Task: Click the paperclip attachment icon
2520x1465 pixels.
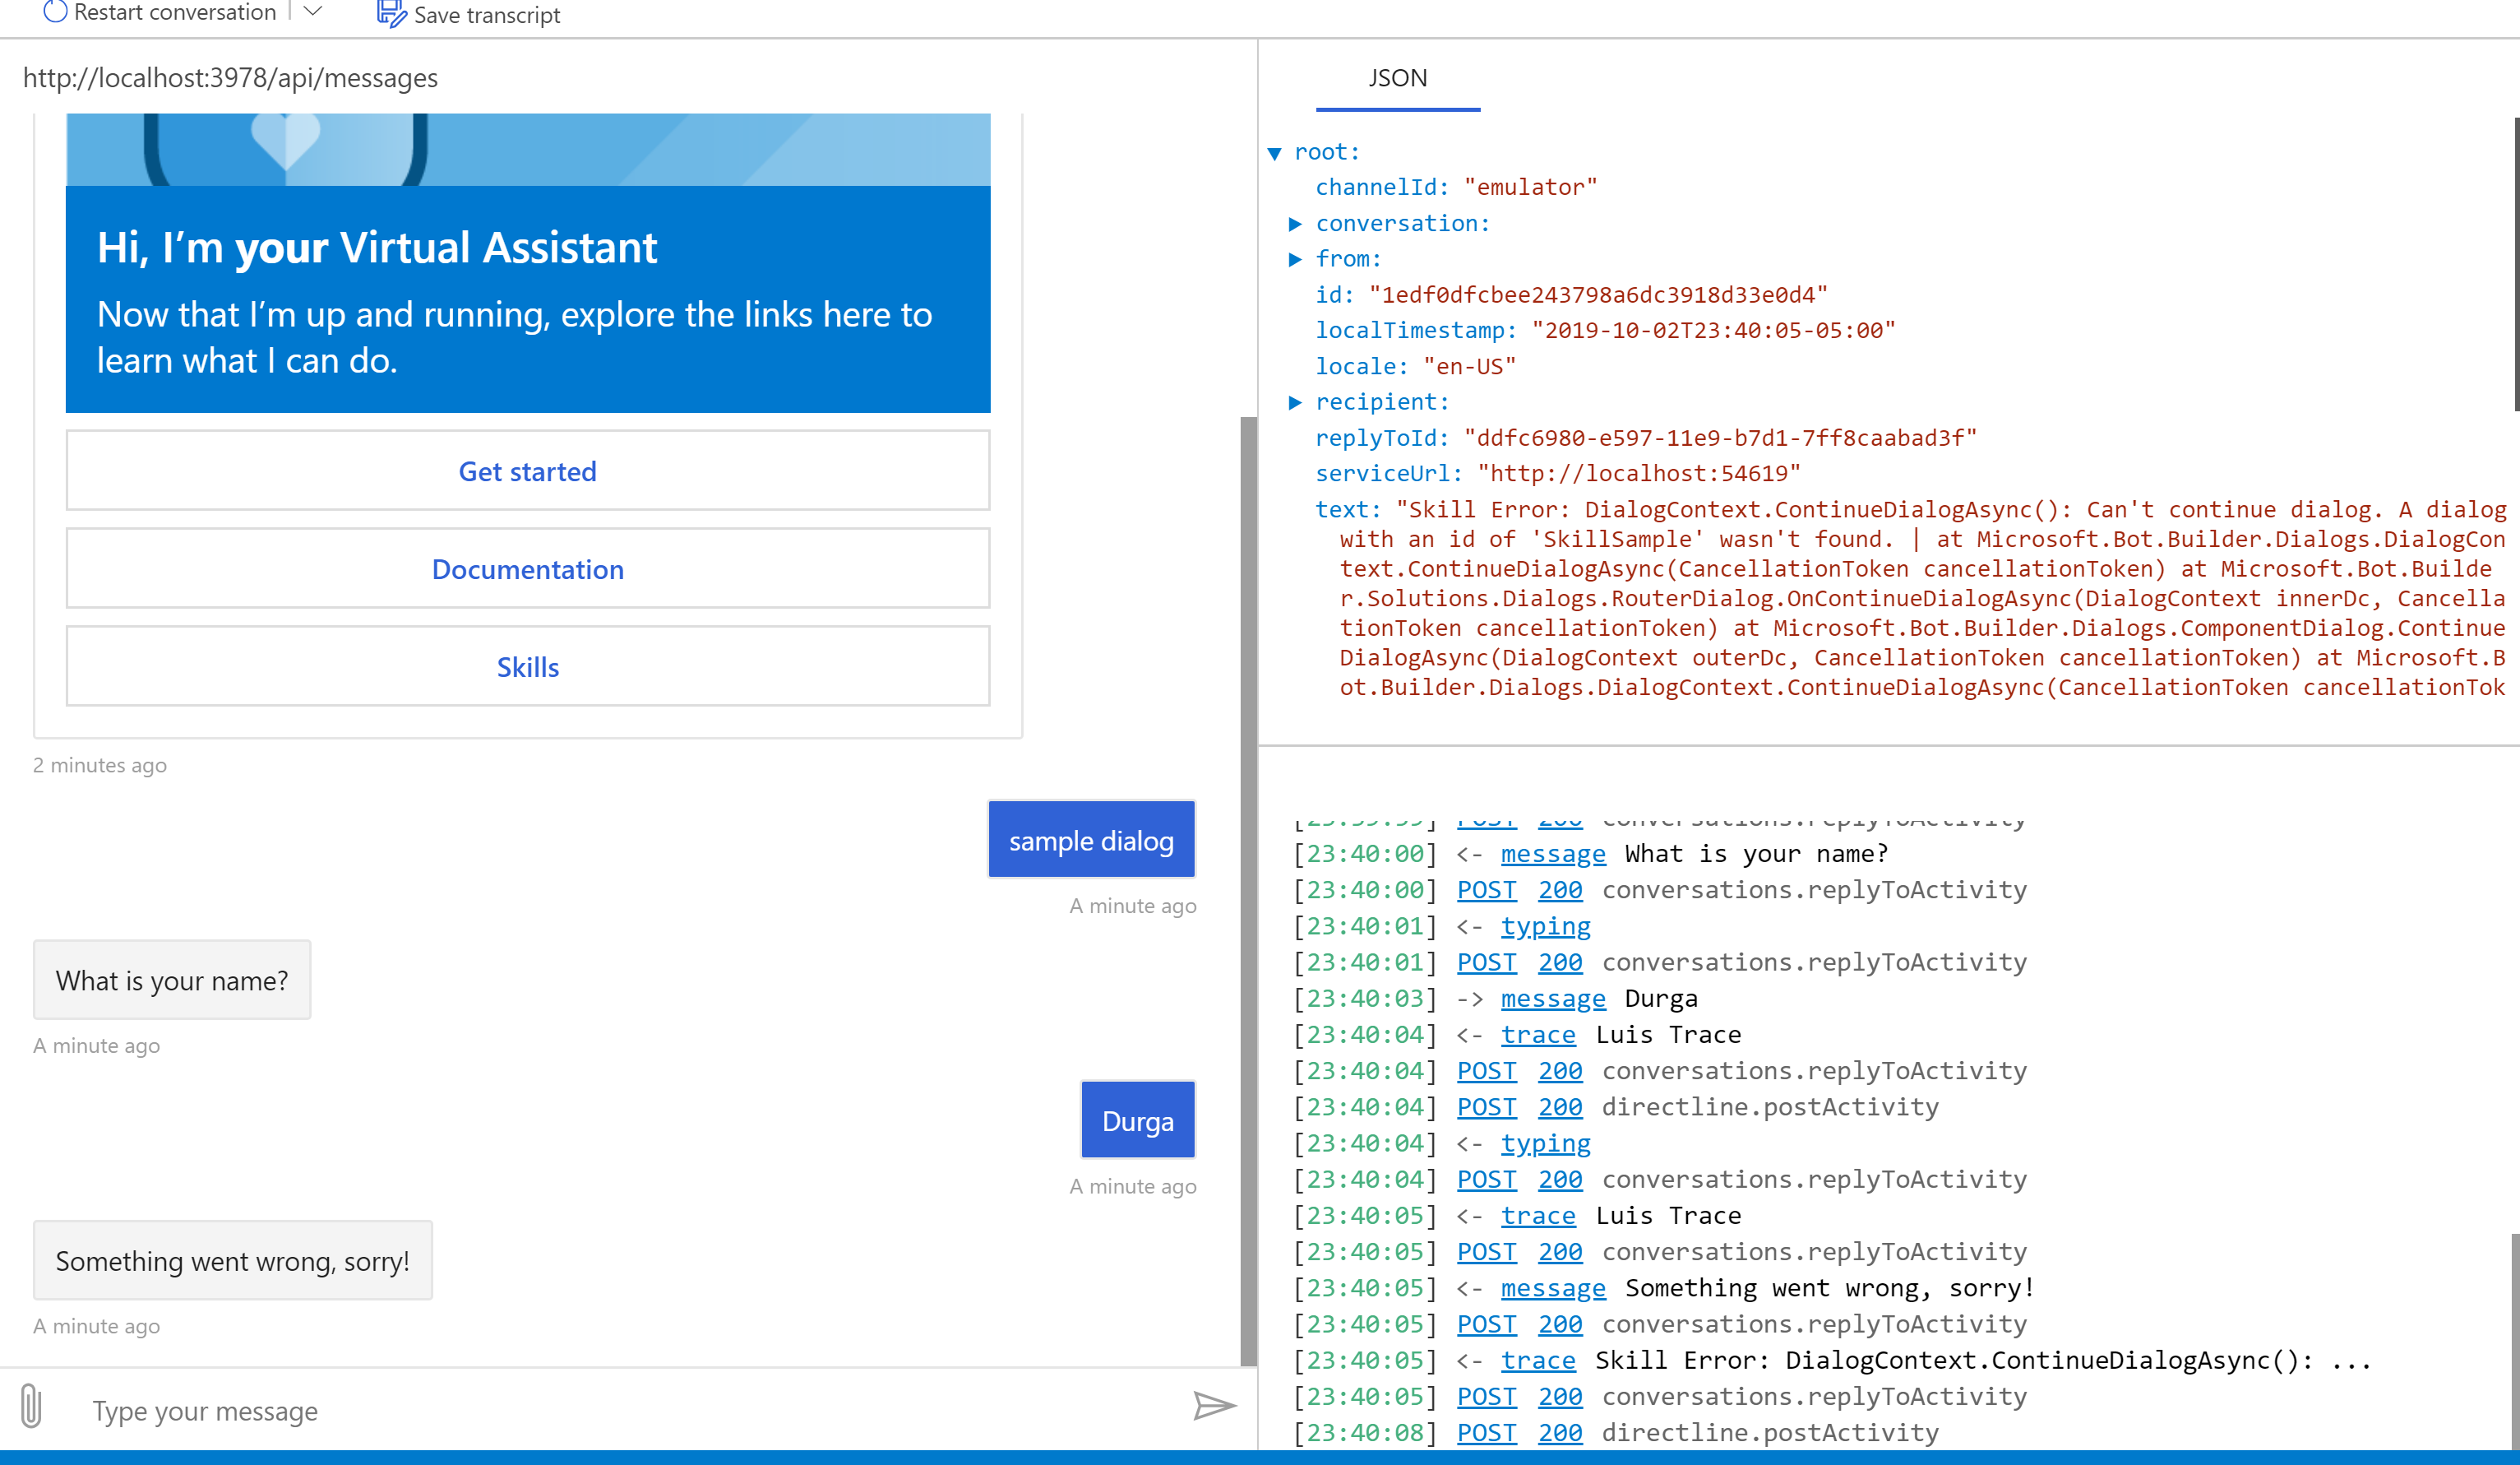Action: coord(33,1406)
